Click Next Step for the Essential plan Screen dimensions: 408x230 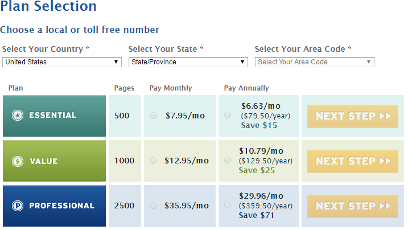(x=353, y=116)
